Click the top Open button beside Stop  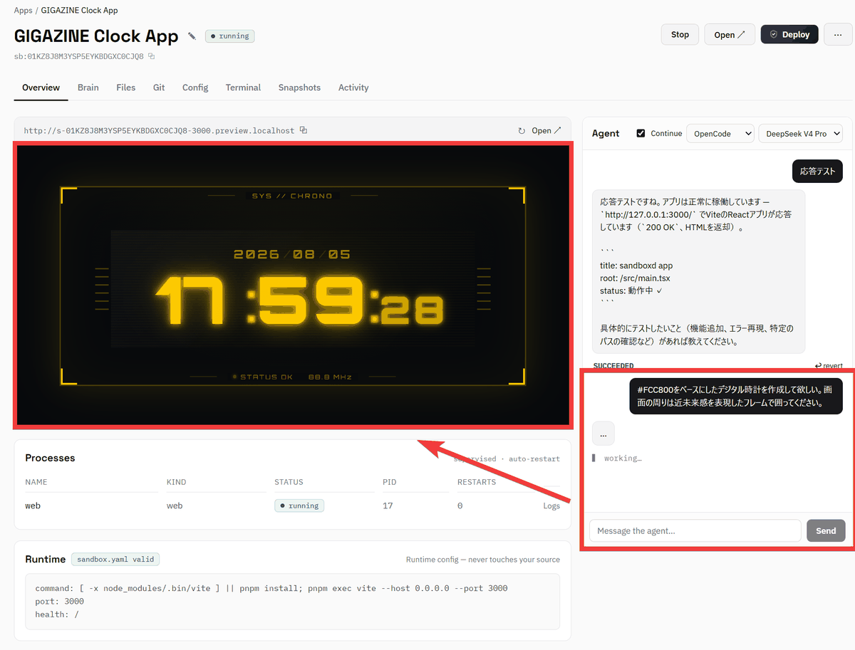click(x=730, y=34)
